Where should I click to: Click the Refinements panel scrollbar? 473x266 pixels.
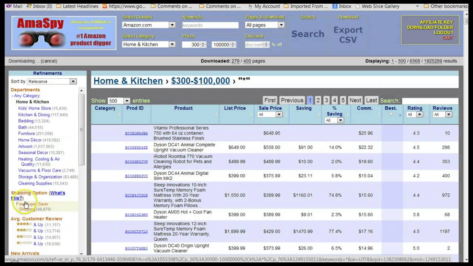pyautogui.click(x=81, y=130)
